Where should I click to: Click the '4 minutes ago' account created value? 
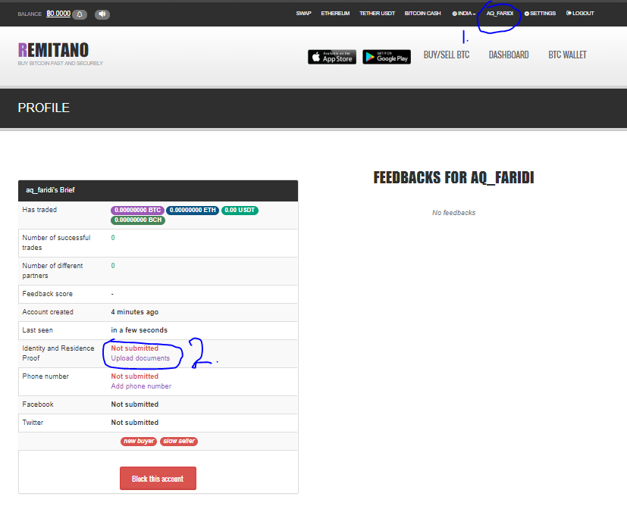[135, 312]
